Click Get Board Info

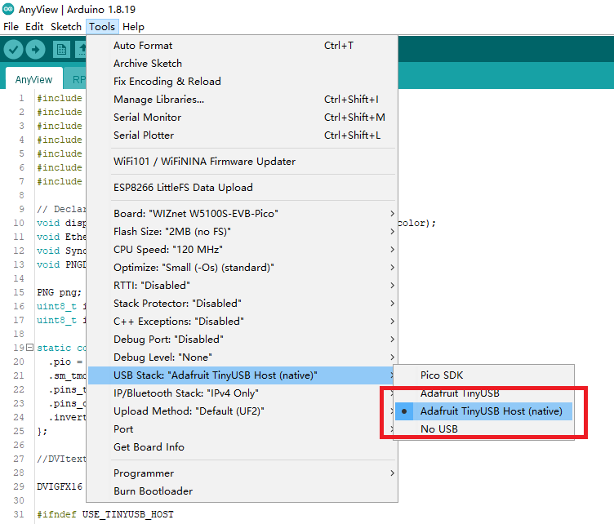[242, 447]
